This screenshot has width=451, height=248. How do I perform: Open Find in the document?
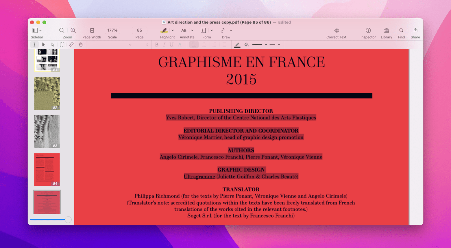point(401,30)
